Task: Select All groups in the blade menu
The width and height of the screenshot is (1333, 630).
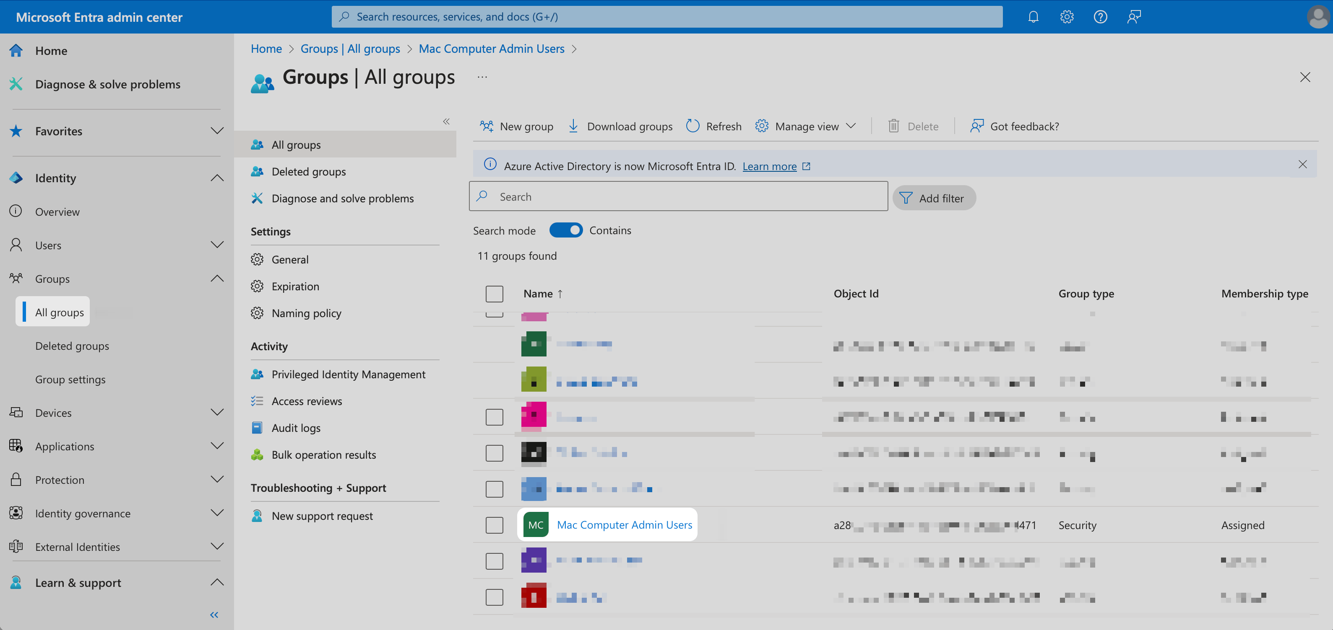Action: (x=345, y=144)
